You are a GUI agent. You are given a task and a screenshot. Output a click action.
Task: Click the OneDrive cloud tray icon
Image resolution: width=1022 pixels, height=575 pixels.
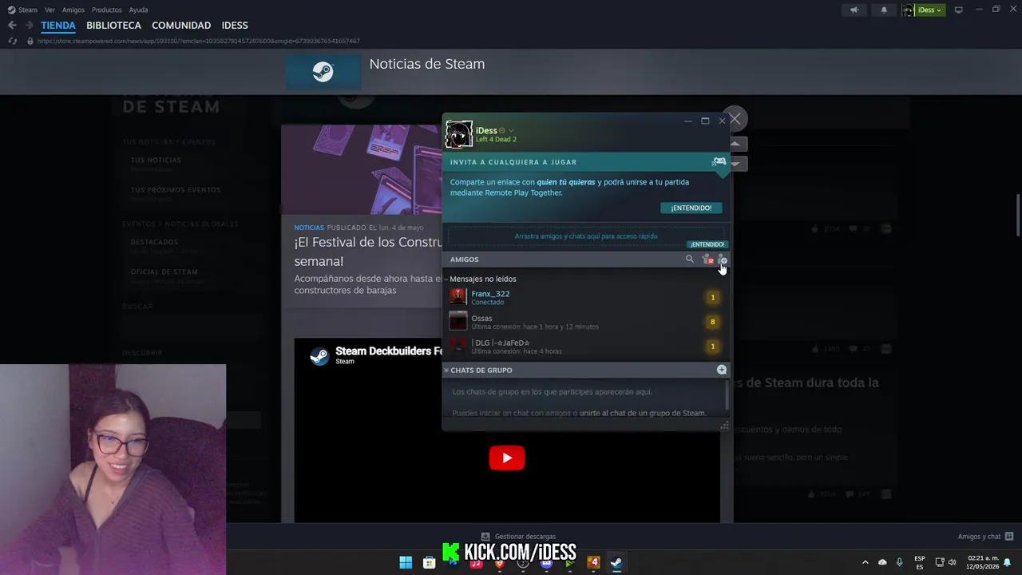[x=882, y=562]
